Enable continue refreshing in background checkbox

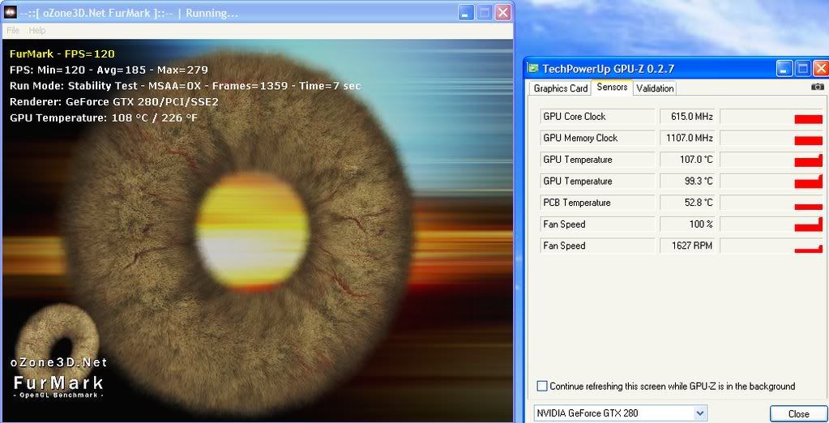542,386
